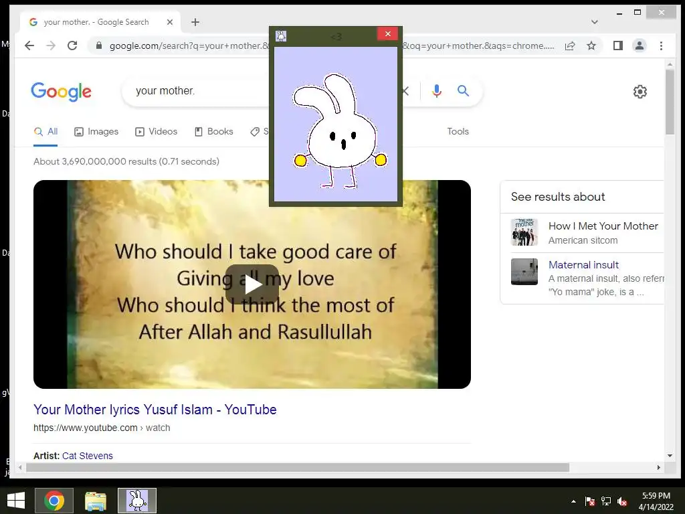Open the How I Met Your Mother result
Viewport: 685px width, 514px height.
click(603, 226)
